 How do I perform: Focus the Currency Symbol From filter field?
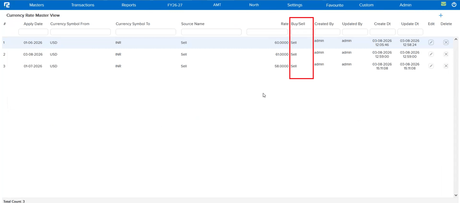81,32
